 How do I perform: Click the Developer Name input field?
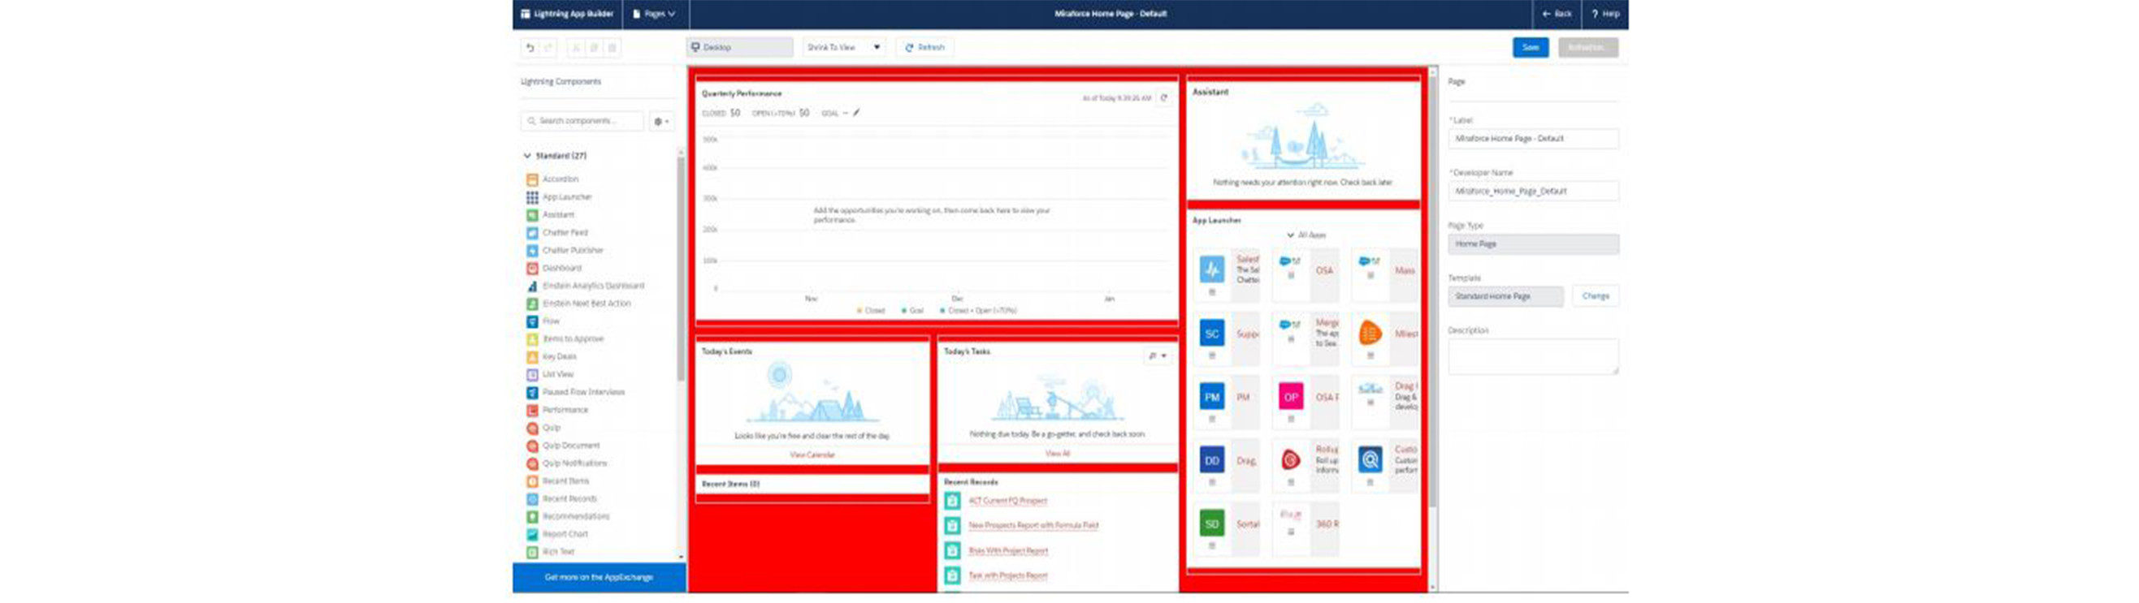tap(1533, 191)
